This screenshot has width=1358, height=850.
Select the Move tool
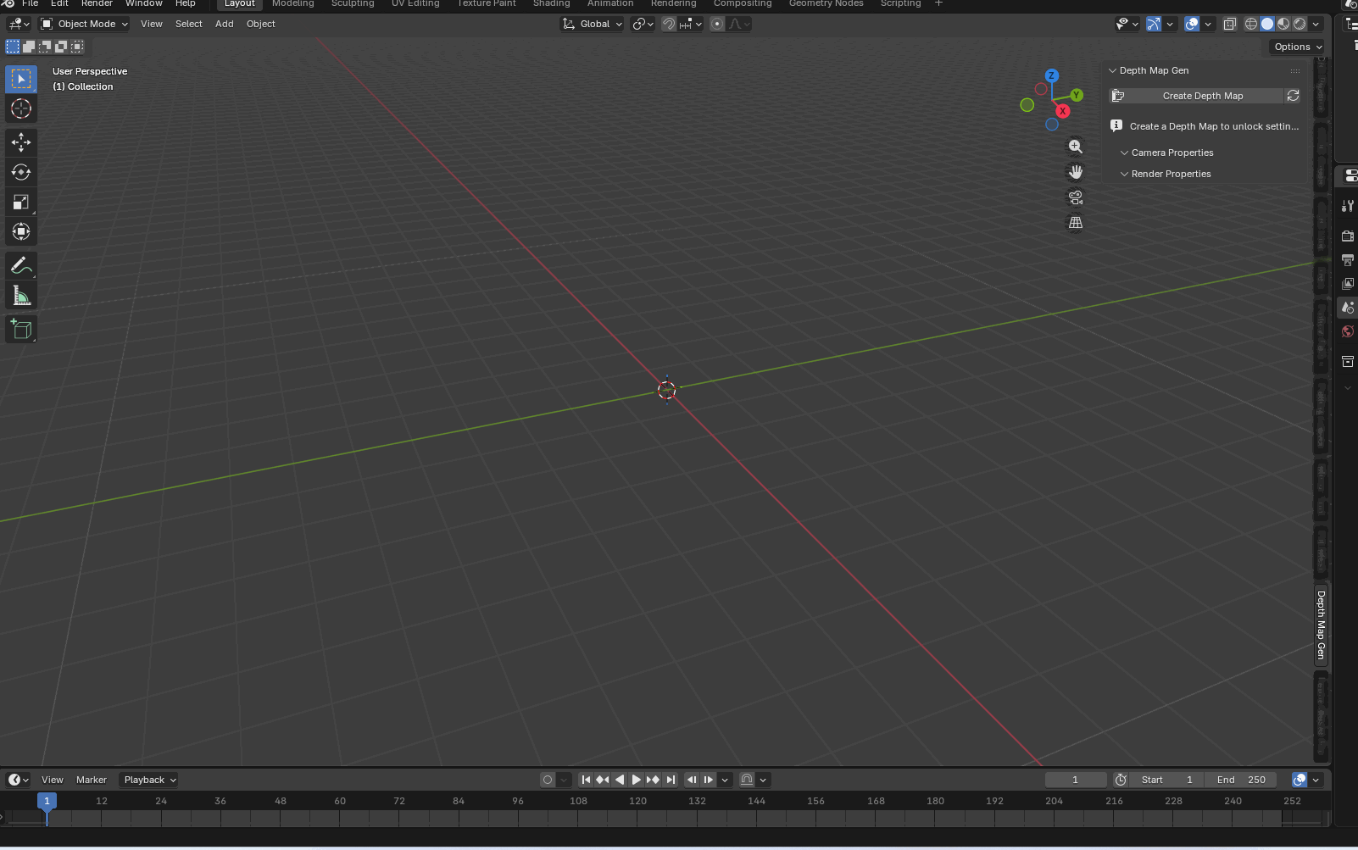[20, 142]
